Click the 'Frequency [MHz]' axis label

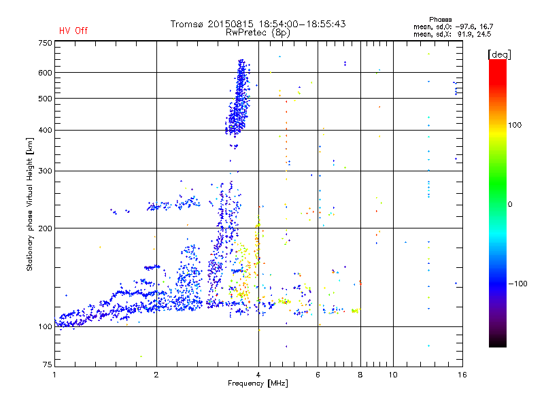tap(258, 384)
